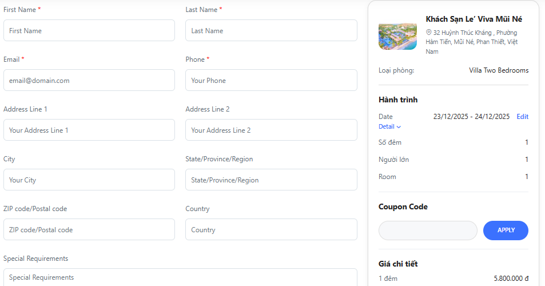Click the location pin icon beside hotel address
Screen dimensions: 545x286
click(x=429, y=33)
